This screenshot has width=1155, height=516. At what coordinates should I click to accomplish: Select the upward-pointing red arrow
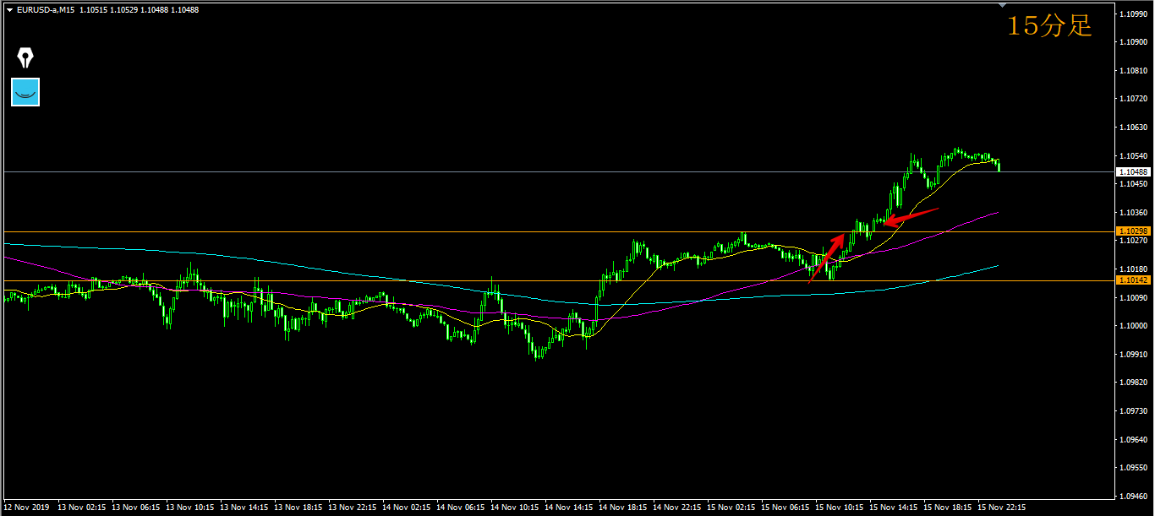[828, 256]
